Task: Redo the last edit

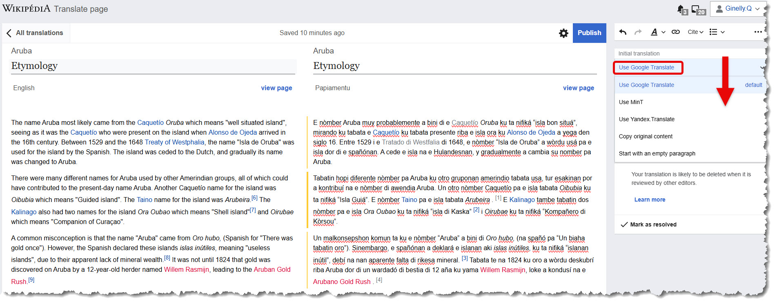Action: click(x=638, y=32)
